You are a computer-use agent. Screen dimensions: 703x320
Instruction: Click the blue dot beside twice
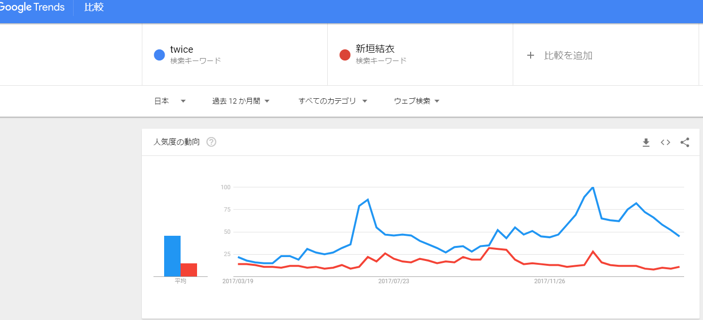pyautogui.click(x=159, y=55)
